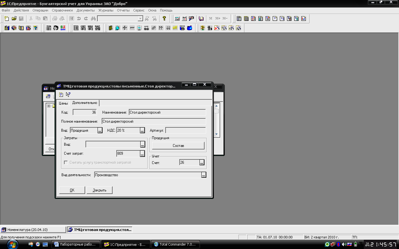The image size is (399, 249).
Task: Click the help question icon inside the ТМЦ form
Action: point(61,95)
